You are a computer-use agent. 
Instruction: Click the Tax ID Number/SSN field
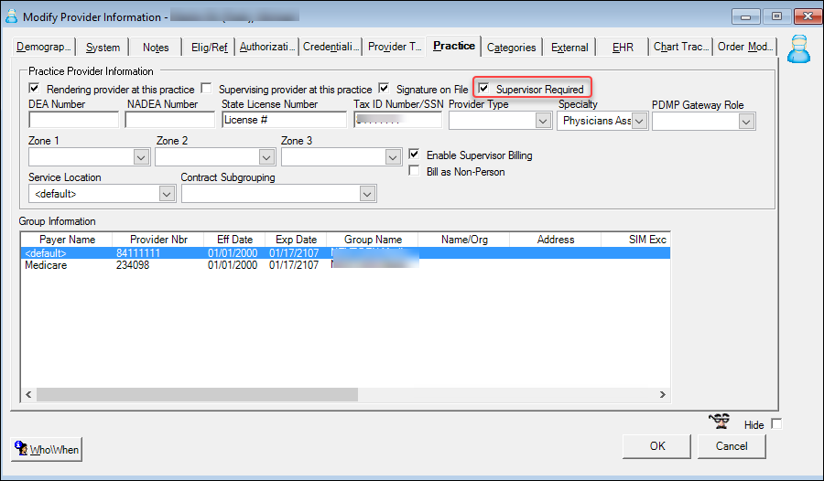[398, 120]
